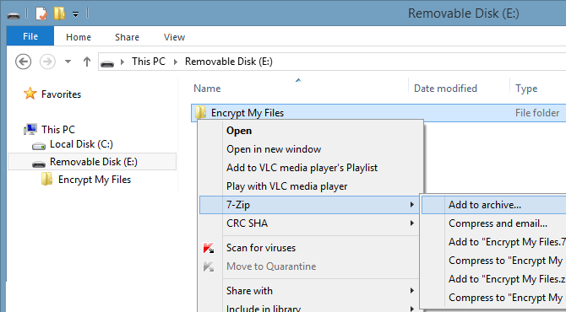
Task: Open recent locations dropdown arrow
Action: coord(68,62)
